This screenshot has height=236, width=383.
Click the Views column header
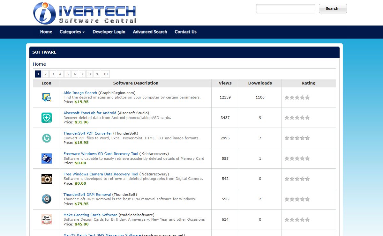tap(225, 83)
